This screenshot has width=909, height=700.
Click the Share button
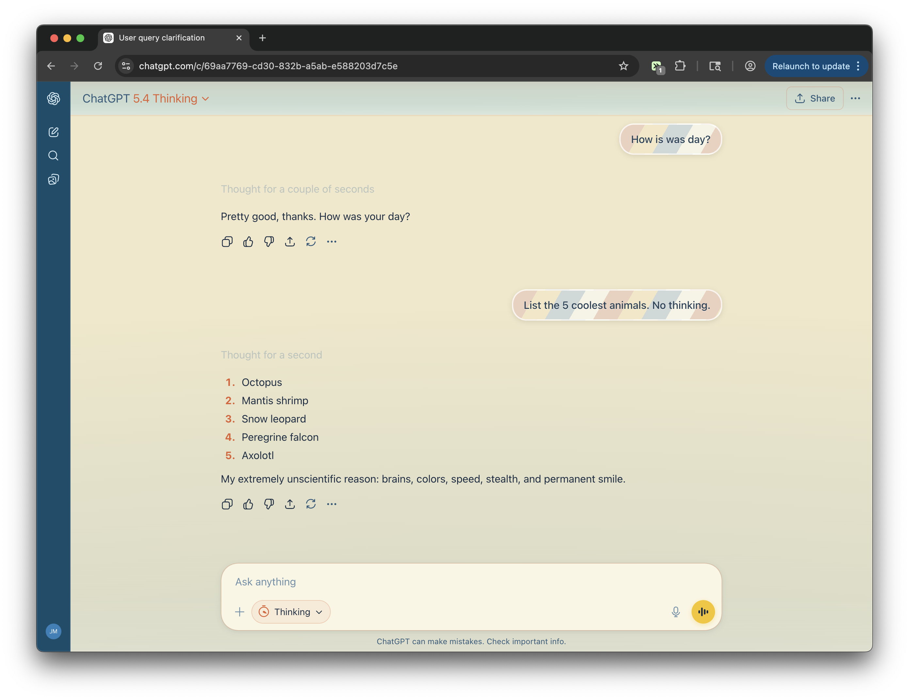pyautogui.click(x=815, y=99)
